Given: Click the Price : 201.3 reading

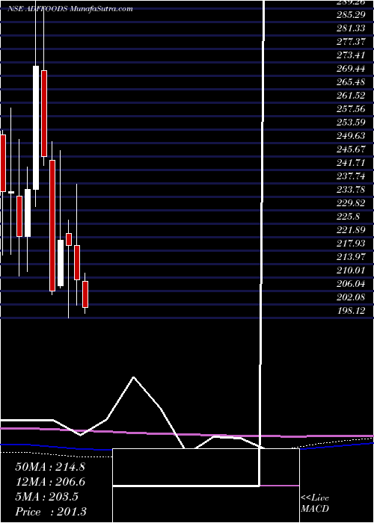Looking at the screenshot, I should (51, 512).
